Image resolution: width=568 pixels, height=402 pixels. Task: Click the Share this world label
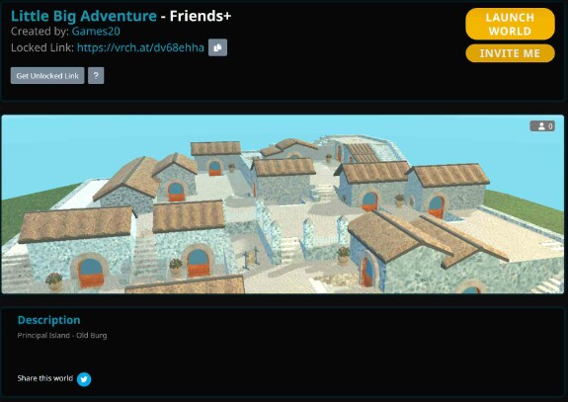[x=44, y=378]
